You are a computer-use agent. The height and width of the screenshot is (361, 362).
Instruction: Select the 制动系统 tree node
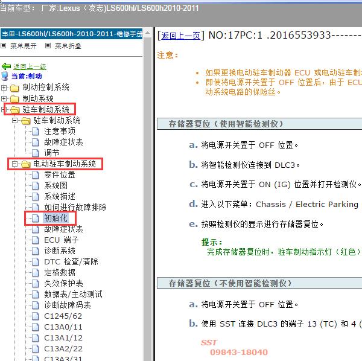38,98
